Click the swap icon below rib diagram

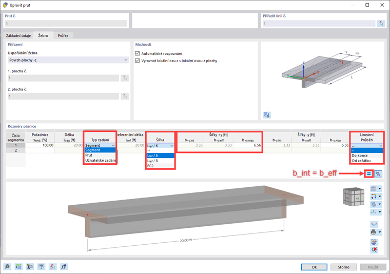pos(267,115)
